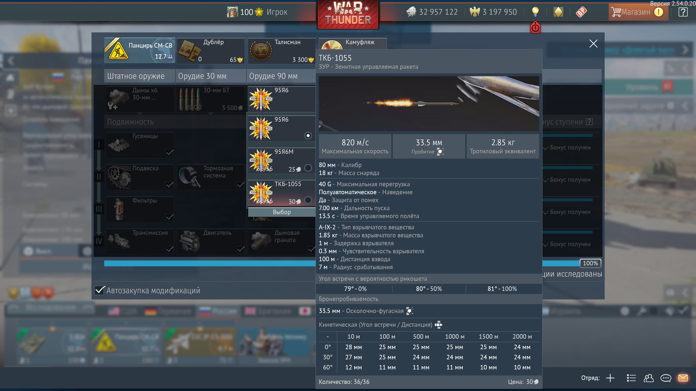The width and height of the screenshot is (696, 391).
Task: Click the blue research progress bar
Action: (209, 263)
